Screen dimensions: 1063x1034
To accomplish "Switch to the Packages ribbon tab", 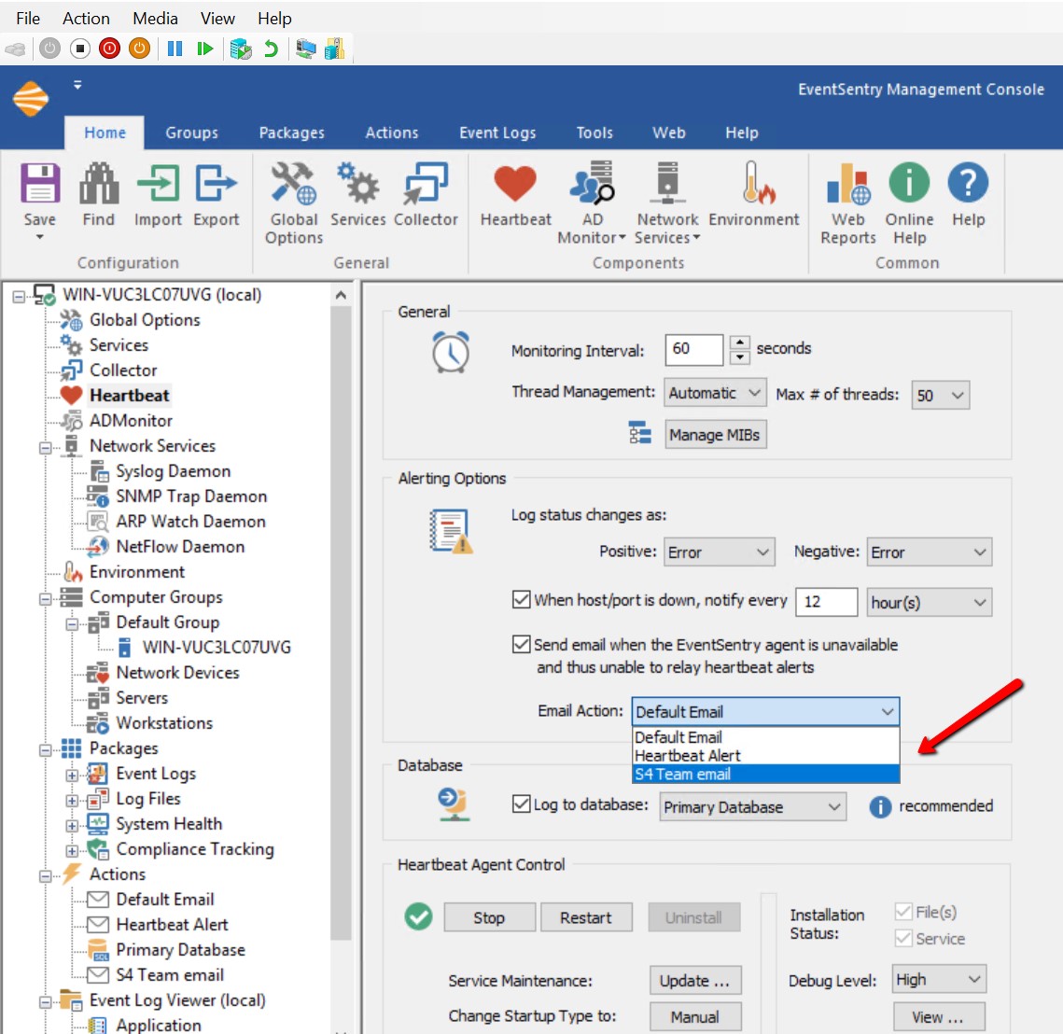I will [x=291, y=133].
